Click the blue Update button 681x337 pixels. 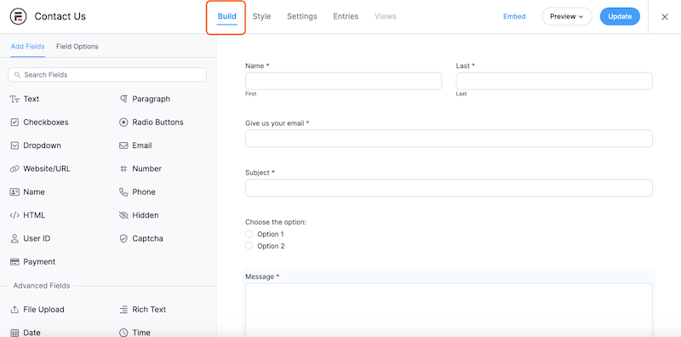click(620, 16)
